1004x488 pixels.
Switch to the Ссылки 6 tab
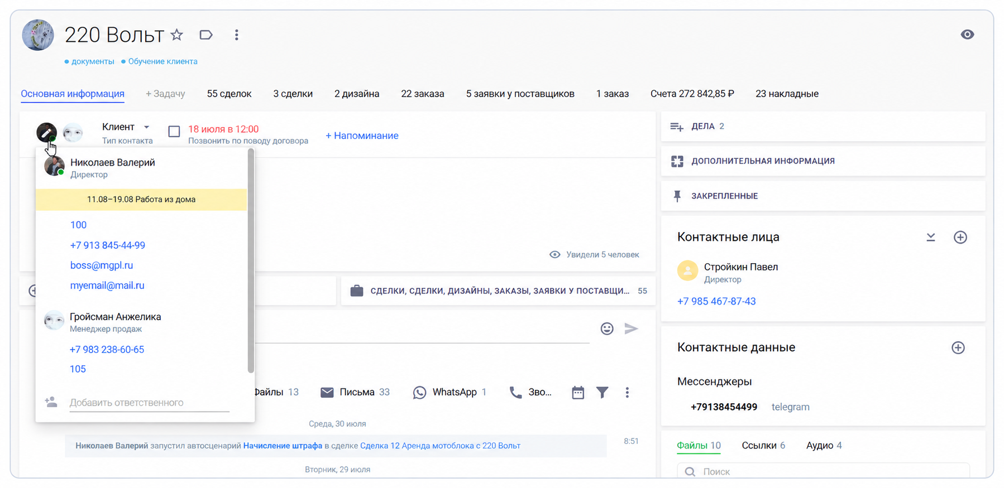click(763, 446)
